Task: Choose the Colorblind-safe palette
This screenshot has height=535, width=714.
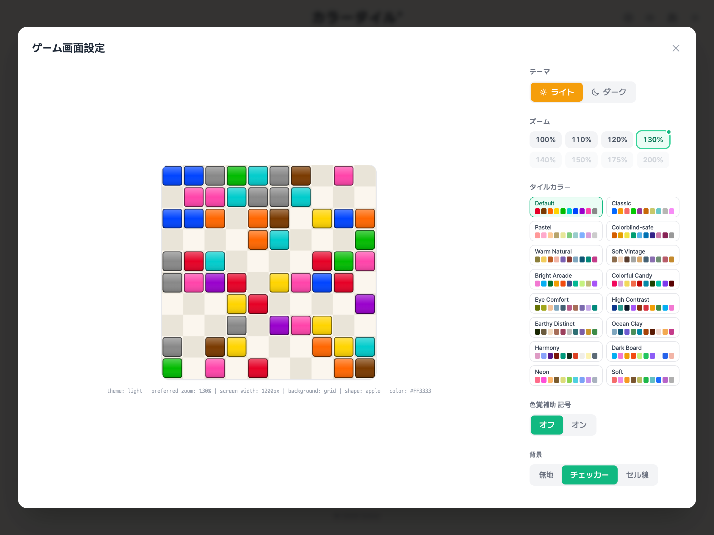Action: [643, 231]
